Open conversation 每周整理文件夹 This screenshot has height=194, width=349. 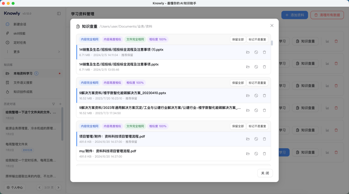click(32, 147)
